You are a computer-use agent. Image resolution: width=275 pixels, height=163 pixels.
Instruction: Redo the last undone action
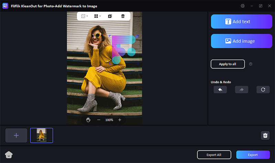click(x=241, y=90)
